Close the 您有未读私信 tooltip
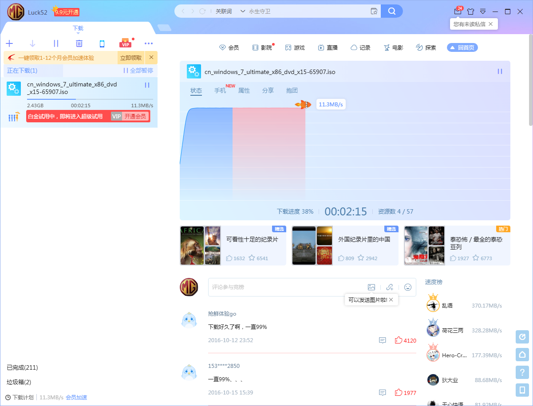This screenshot has height=406, width=533. (490, 24)
